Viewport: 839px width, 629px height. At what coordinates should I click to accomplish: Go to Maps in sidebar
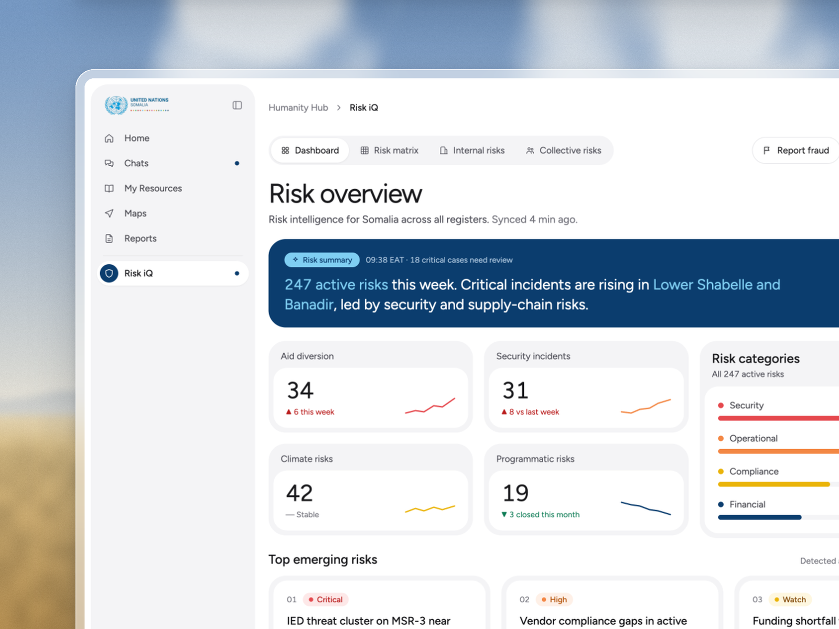pos(173,213)
